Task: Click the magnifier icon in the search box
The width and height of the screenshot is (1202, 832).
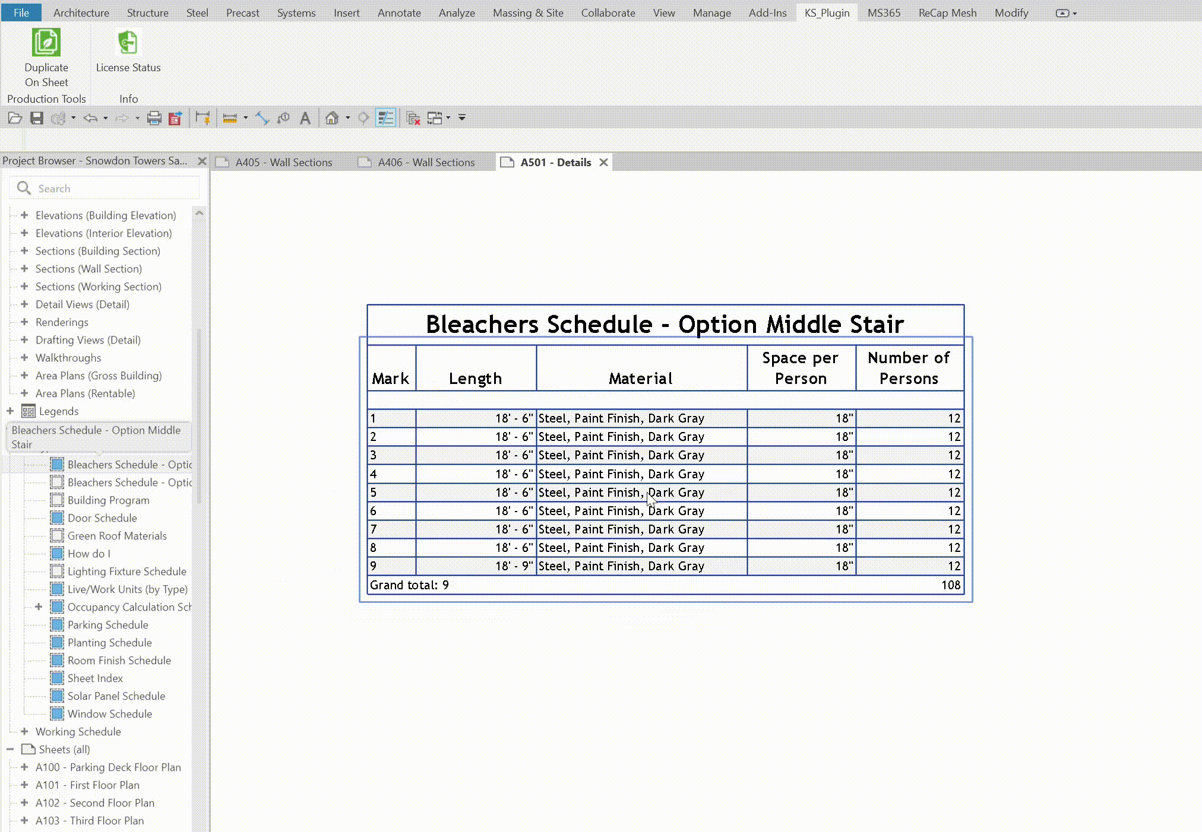Action: (24, 188)
